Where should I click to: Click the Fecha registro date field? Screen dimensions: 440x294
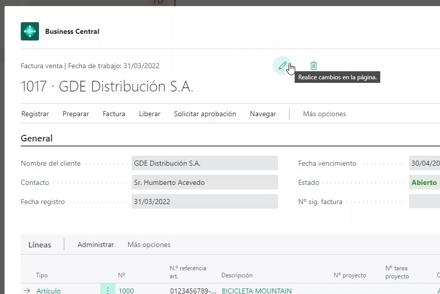click(x=204, y=202)
